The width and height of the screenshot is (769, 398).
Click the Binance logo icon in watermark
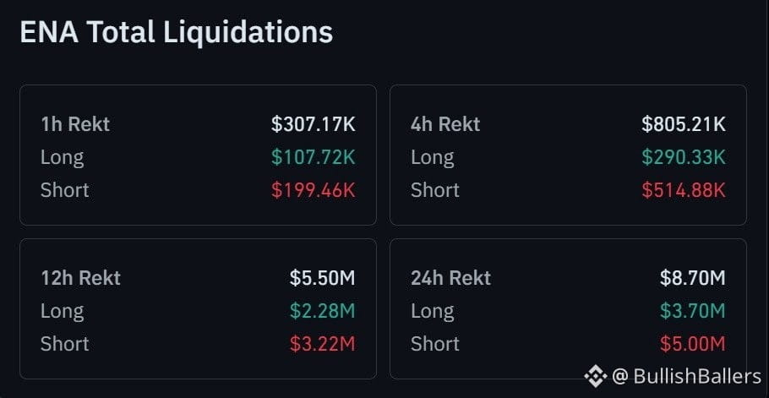(x=596, y=376)
